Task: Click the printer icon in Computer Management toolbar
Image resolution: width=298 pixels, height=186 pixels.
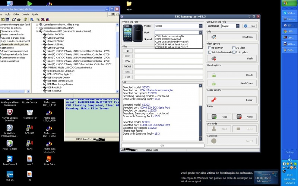Action: (19, 19)
